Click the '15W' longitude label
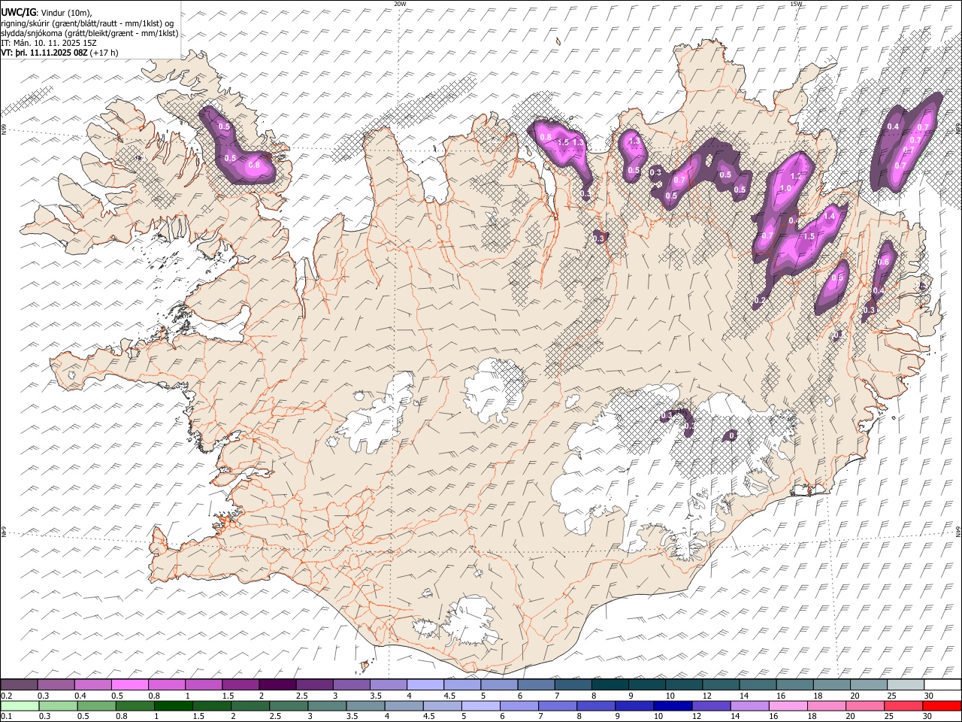This screenshot has width=962, height=722. 796,4
